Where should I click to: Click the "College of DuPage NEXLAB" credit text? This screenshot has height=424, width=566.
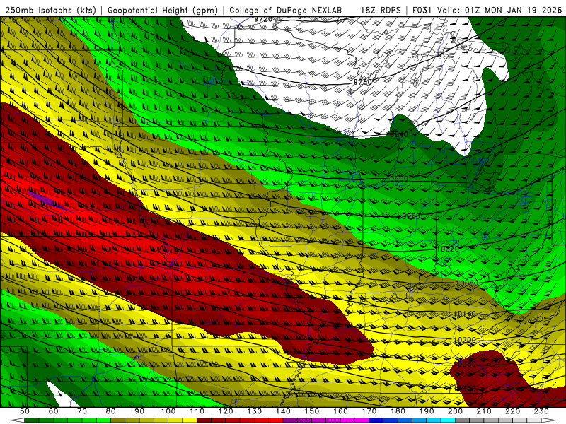click(x=286, y=10)
